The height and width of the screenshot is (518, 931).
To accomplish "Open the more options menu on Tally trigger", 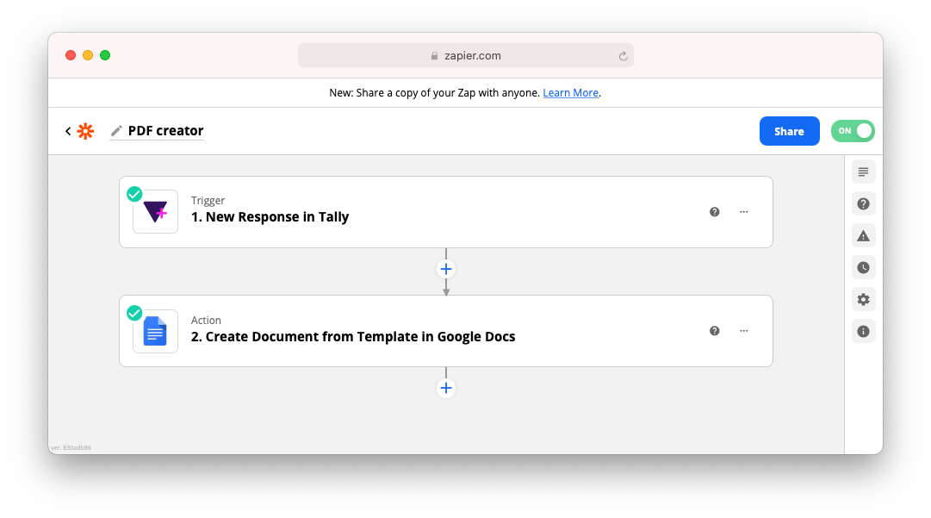I will point(743,212).
